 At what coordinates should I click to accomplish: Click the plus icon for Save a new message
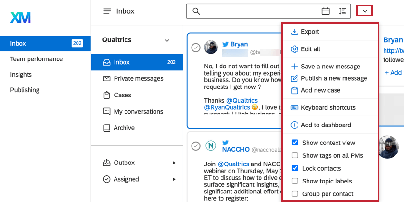tap(294, 67)
